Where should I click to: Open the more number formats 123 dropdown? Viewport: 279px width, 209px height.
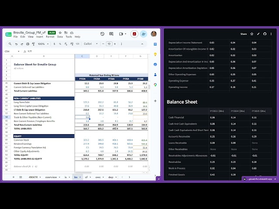tap(78, 44)
